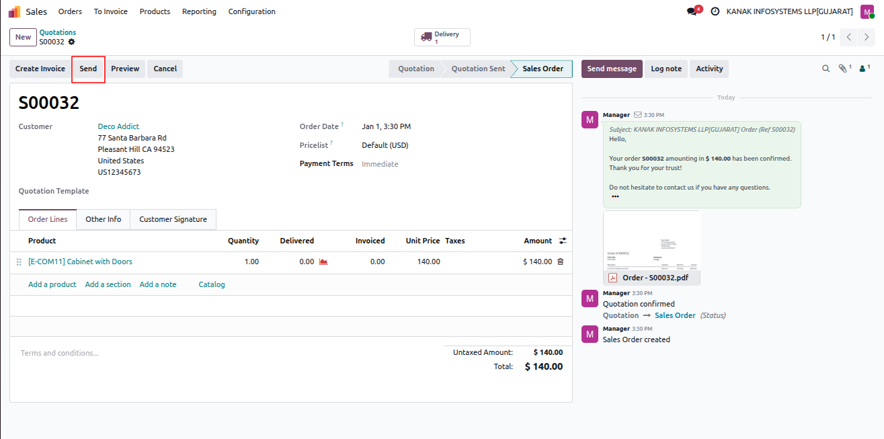Show followers person icon
The width and height of the screenshot is (884, 439).
(x=864, y=69)
